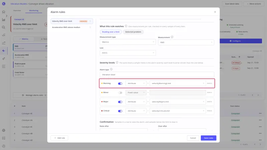Open the hamburger list icon in the sidebar
The width and height of the screenshot is (267, 150).
pyautogui.click(x=4, y=66)
